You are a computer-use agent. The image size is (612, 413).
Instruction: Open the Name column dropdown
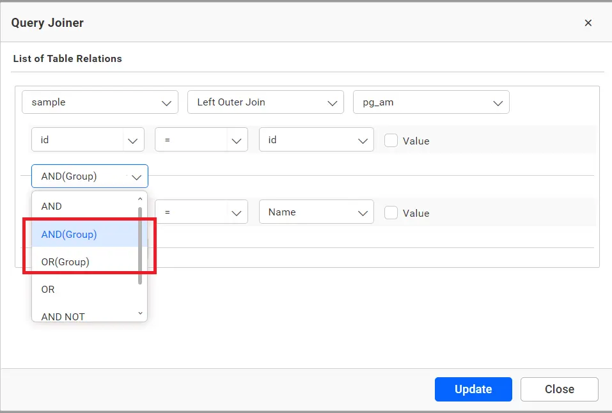(x=316, y=212)
